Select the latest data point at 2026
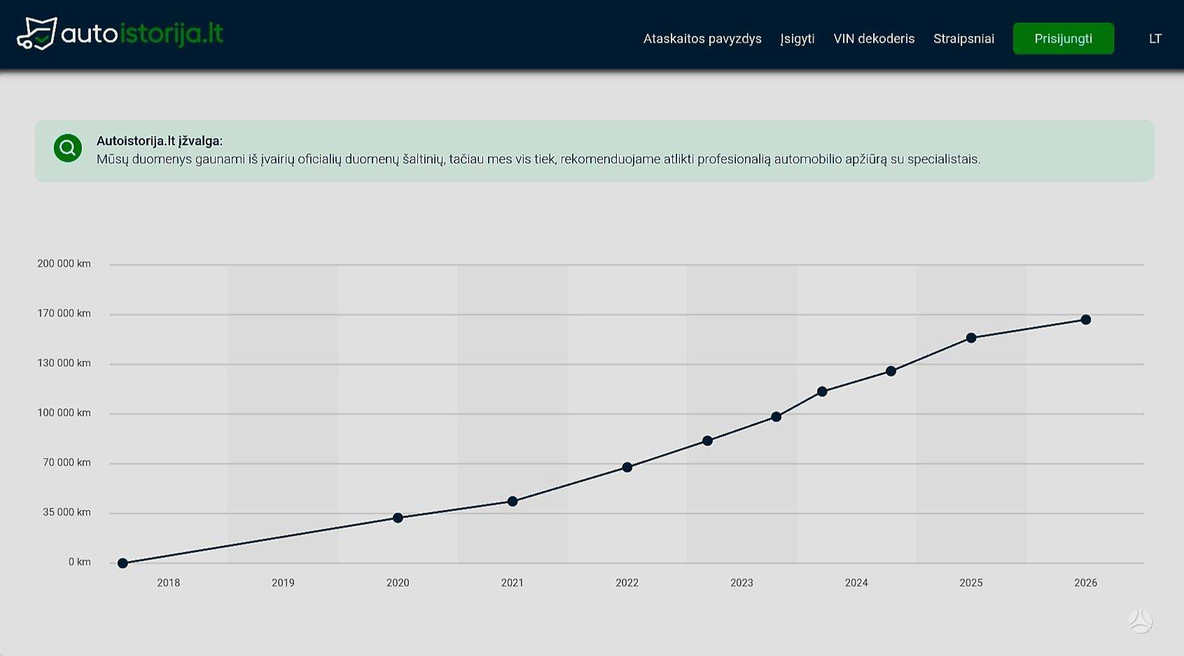The width and height of the screenshot is (1184, 656). [x=1086, y=320]
